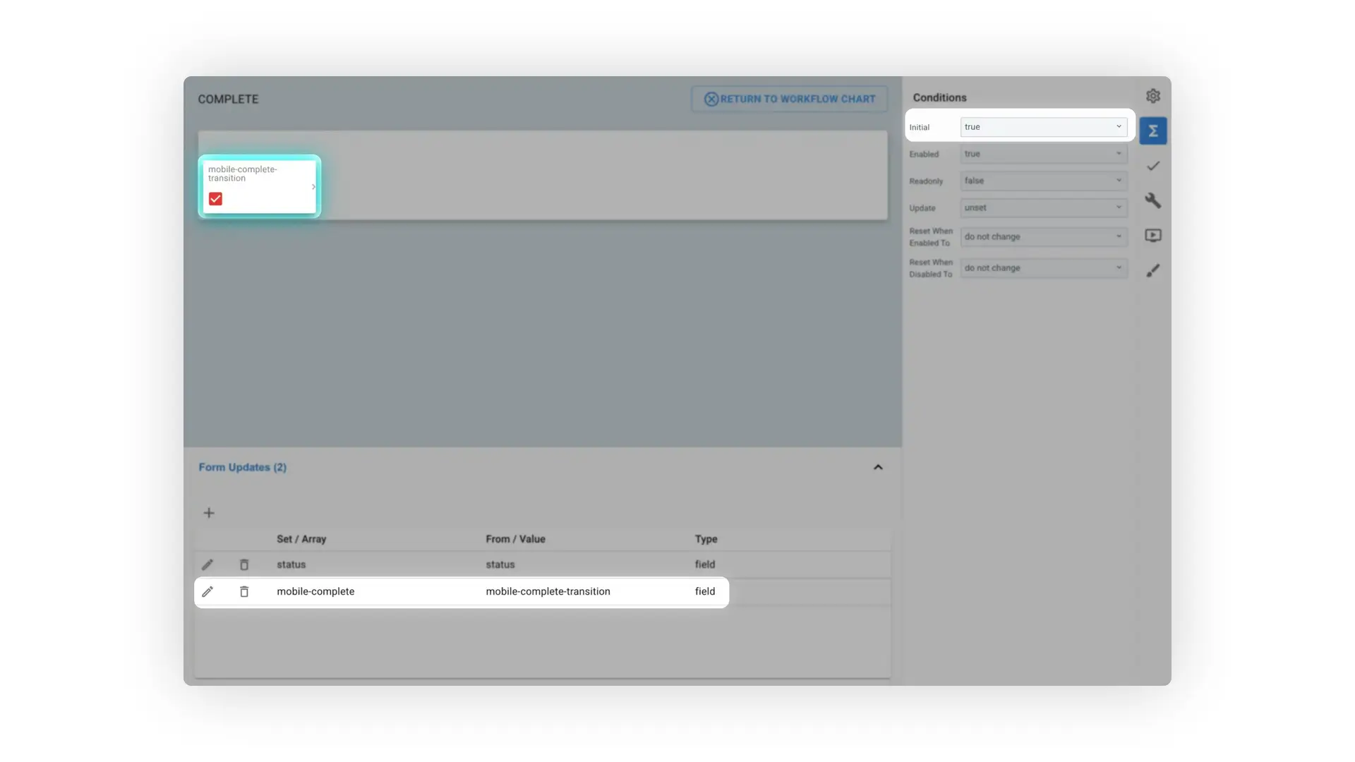Screen dimensions: 1355x762
Task: Open the checkmark validation panel
Action: (x=1153, y=165)
